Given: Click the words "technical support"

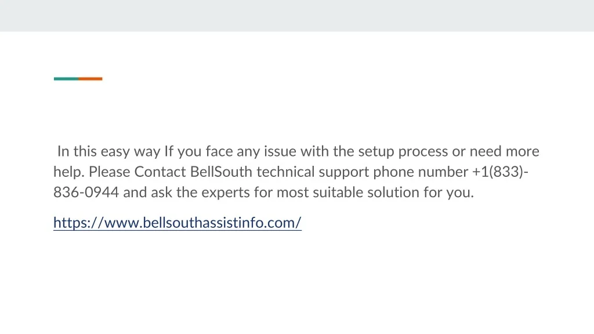Looking at the screenshot, I should pyautogui.click(x=313, y=172).
